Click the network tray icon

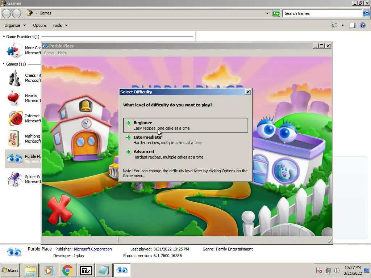coord(328,270)
